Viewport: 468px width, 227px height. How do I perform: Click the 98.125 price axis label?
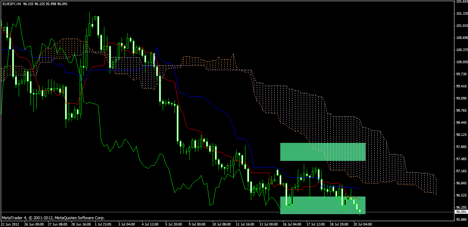[x=461, y=135]
